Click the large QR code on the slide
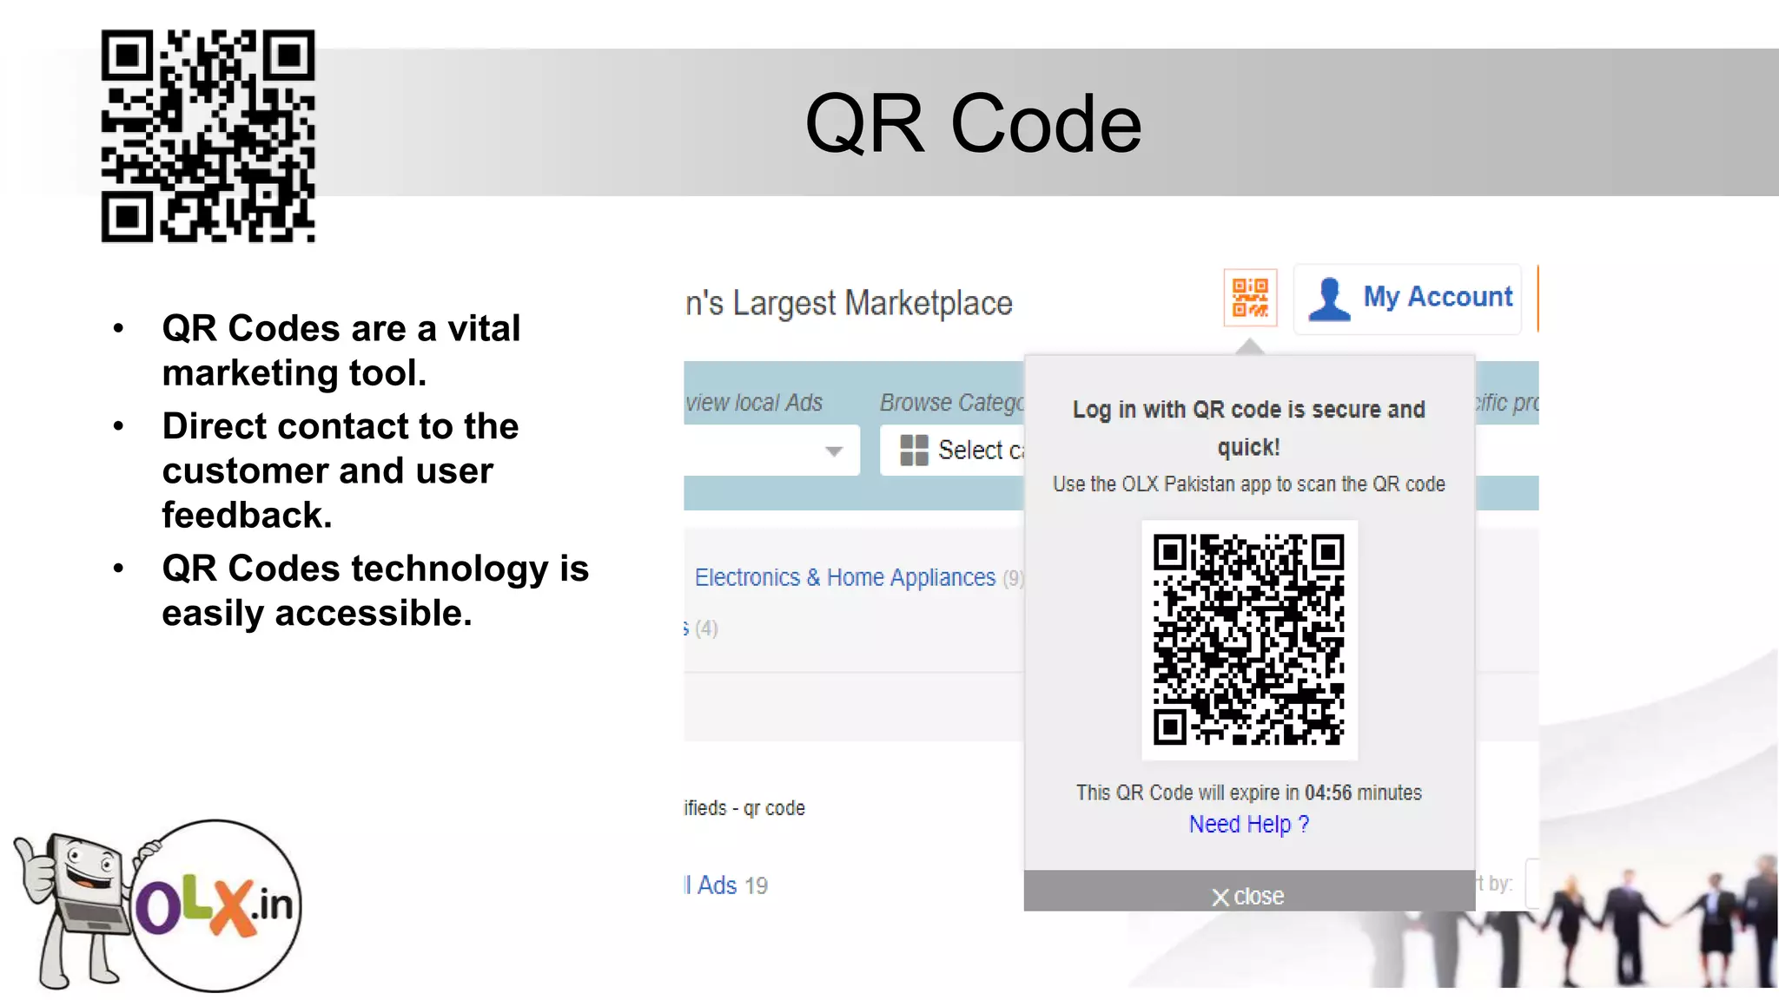This screenshot has width=1779, height=1000. pyautogui.click(x=208, y=136)
